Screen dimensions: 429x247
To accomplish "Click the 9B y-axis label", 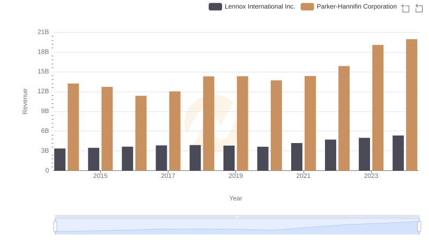I will click(x=45, y=111).
